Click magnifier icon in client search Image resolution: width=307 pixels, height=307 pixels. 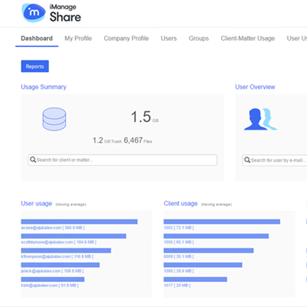coord(33,160)
